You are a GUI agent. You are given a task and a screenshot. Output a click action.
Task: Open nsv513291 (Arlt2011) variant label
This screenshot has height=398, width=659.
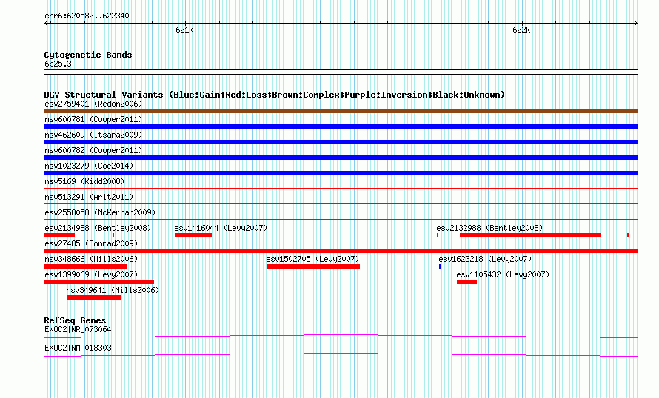(x=89, y=197)
